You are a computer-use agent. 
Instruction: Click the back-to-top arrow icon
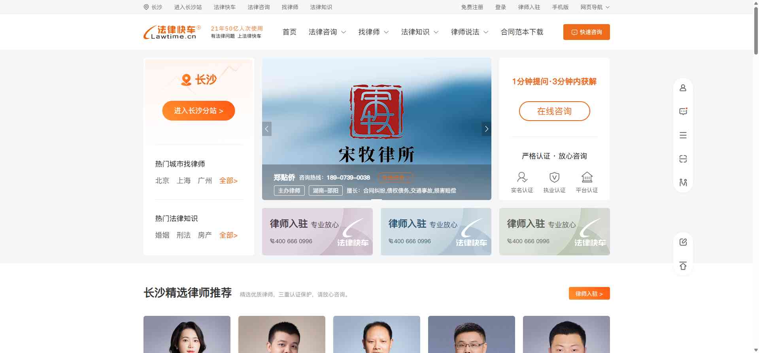[x=683, y=266]
